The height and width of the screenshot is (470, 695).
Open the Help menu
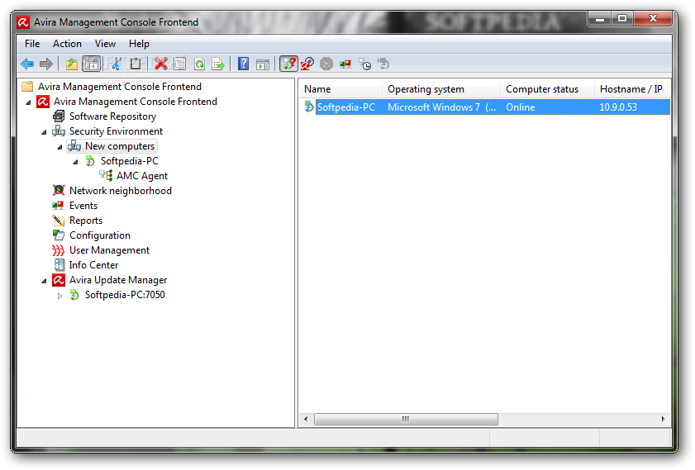coord(139,44)
